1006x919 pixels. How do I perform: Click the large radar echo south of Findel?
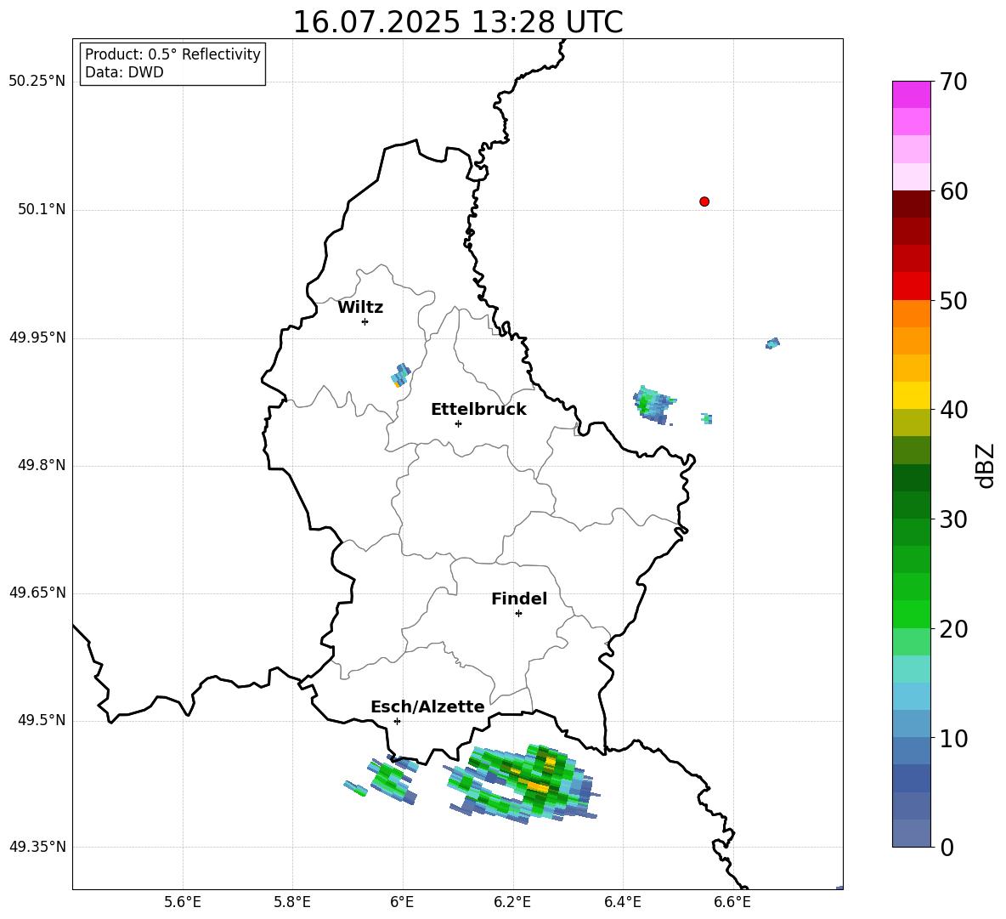pyautogui.click(x=523, y=784)
